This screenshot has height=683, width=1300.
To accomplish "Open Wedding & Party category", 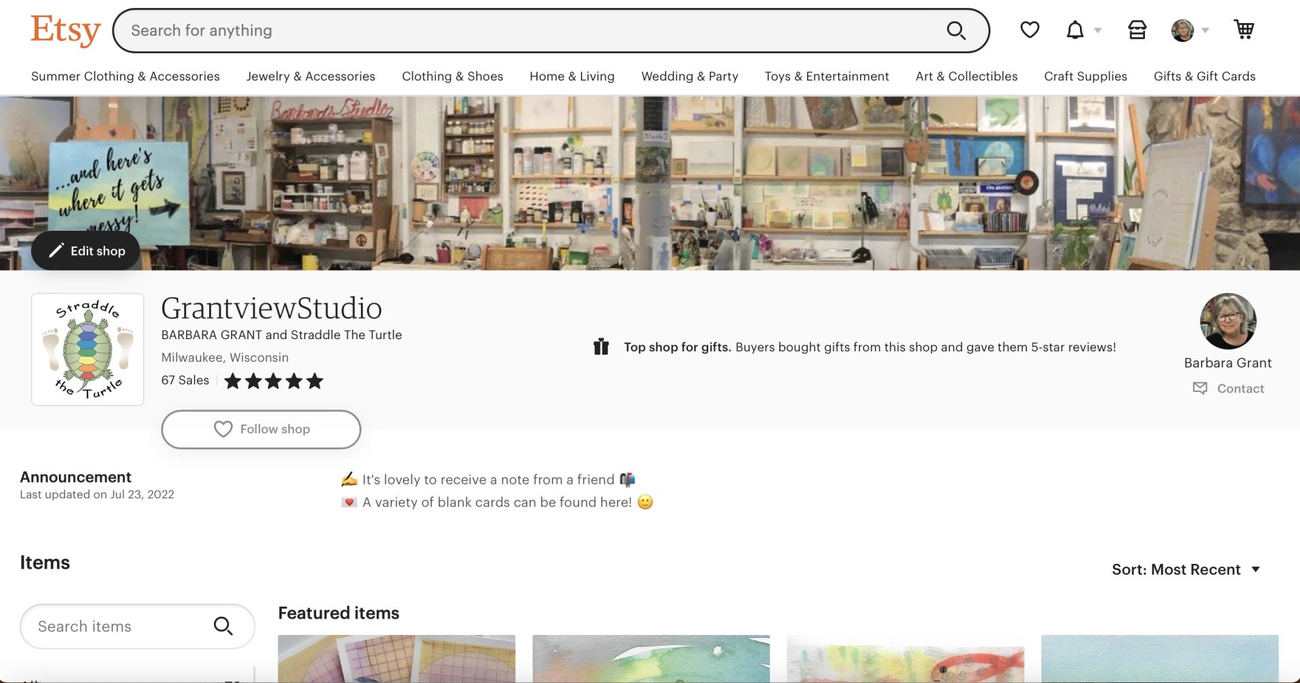I will 690,76.
